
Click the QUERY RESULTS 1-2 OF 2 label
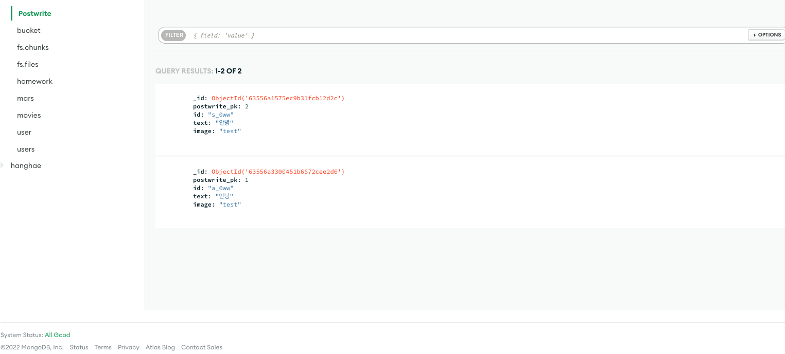pyautogui.click(x=199, y=71)
